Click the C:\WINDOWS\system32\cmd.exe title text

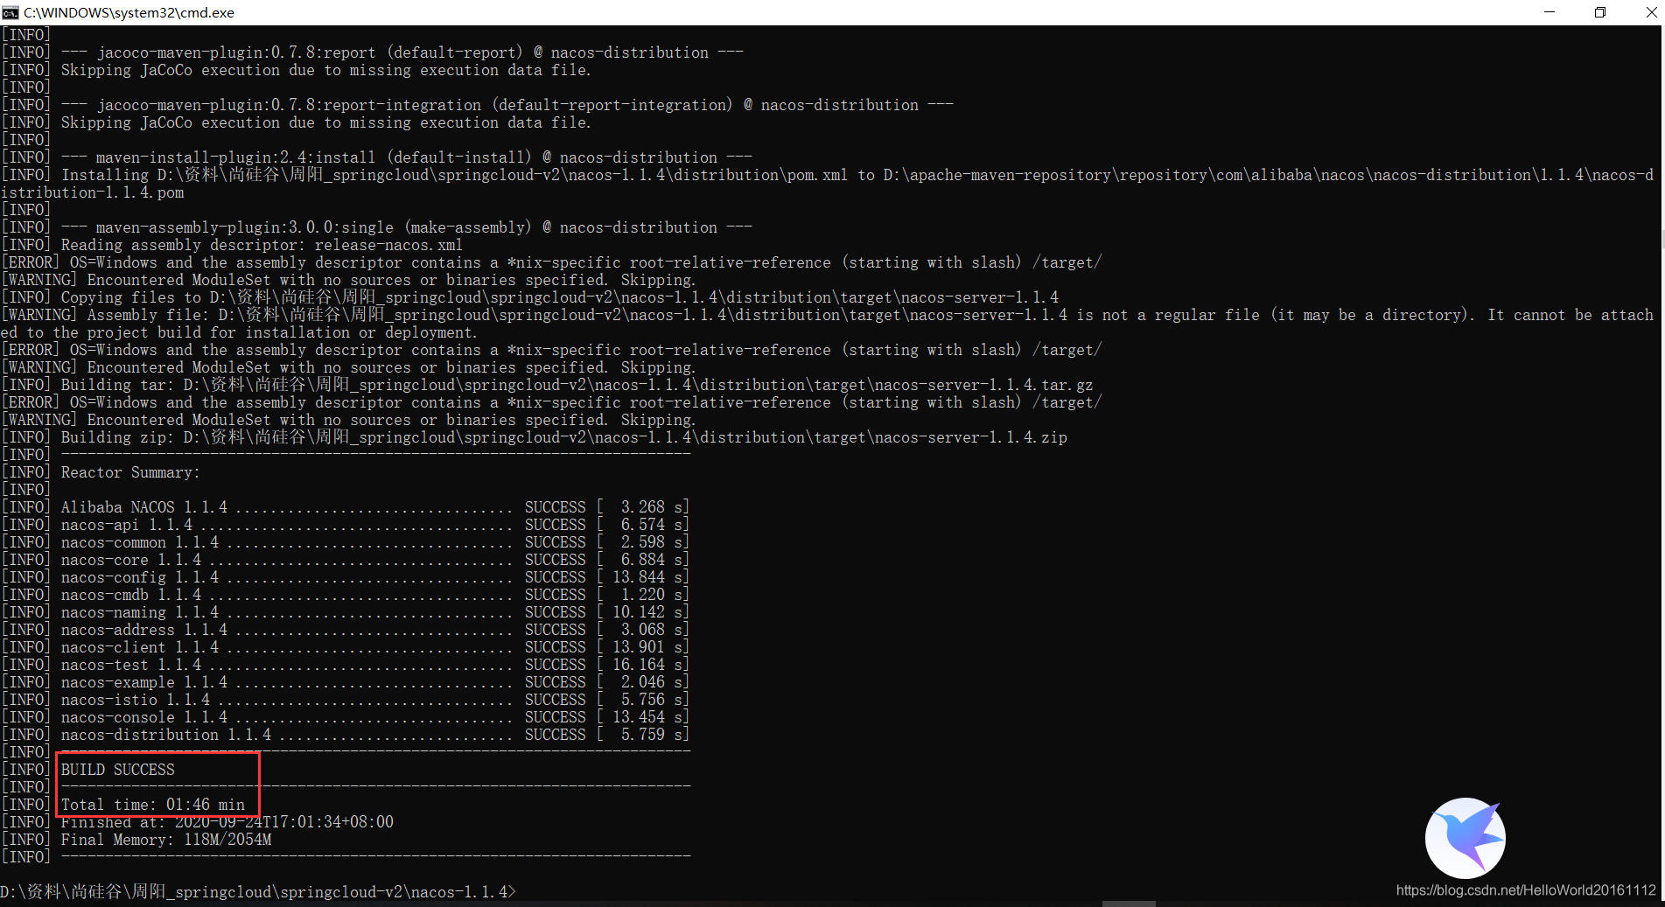[x=129, y=12]
